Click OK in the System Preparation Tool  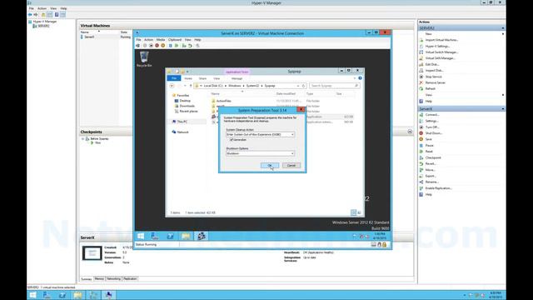pyautogui.click(x=270, y=166)
